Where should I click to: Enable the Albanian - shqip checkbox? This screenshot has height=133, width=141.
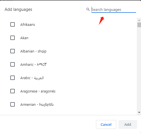point(13,51)
